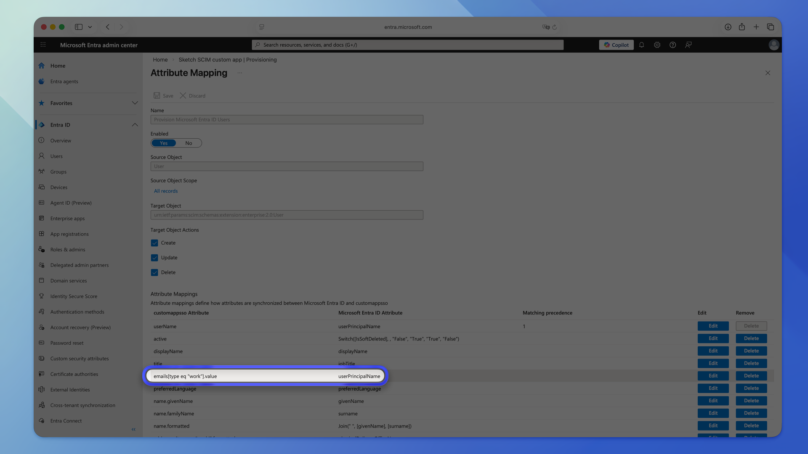Image resolution: width=808 pixels, height=454 pixels.
Task: Close the Attribute Mapping blade
Action: (x=768, y=73)
